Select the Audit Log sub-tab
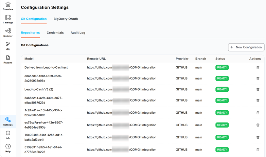 tap(78, 33)
